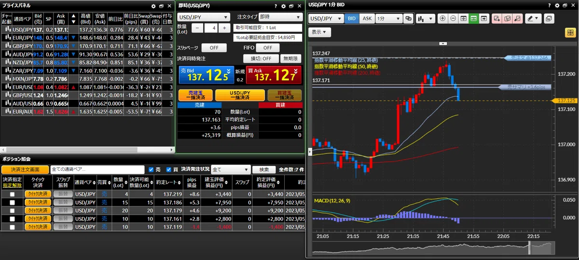579x260 pixels.
Task: Switch chart to ASK price
Action: pyautogui.click(x=367, y=18)
